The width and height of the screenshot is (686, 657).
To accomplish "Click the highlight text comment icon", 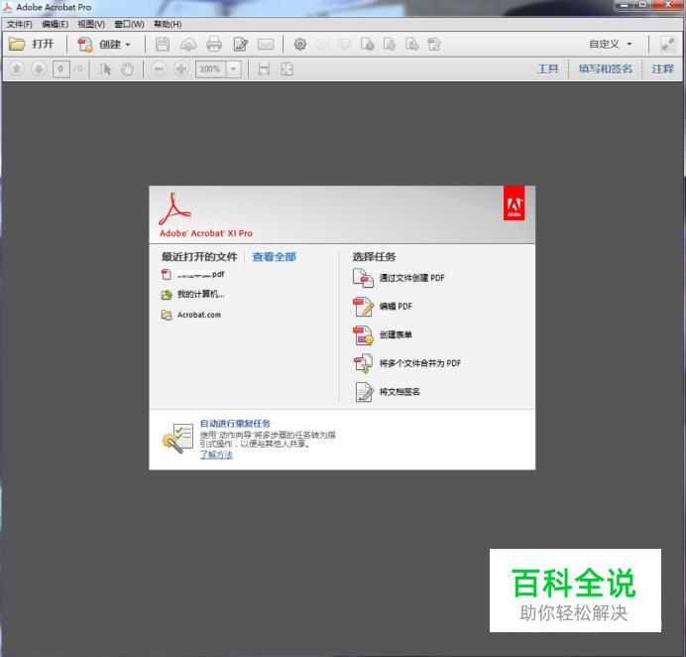I will [x=345, y=45].
